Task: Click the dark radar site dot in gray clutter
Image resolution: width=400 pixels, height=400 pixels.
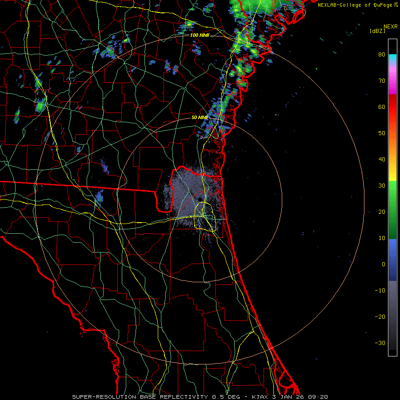Action: [200, 199]
